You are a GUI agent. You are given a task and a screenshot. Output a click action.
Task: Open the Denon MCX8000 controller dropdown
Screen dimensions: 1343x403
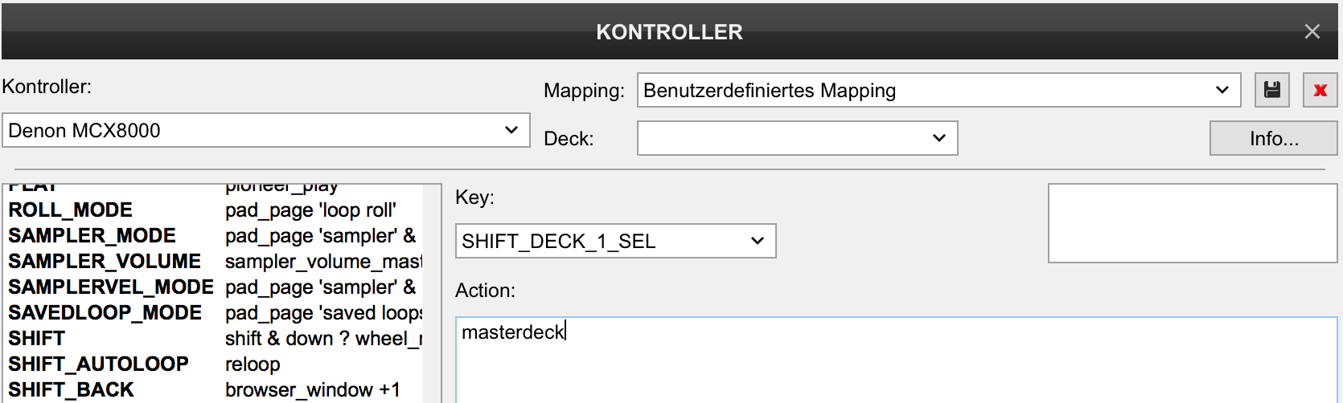coord(266,130)
